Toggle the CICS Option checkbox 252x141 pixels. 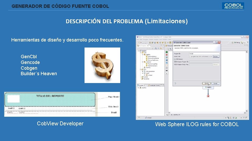coord(175,59)
